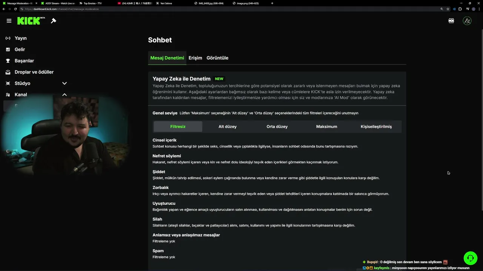This screenshot has width=483, height=271.
Task: Open the Yayın sidebar item
Action: (x=20, y=38)
